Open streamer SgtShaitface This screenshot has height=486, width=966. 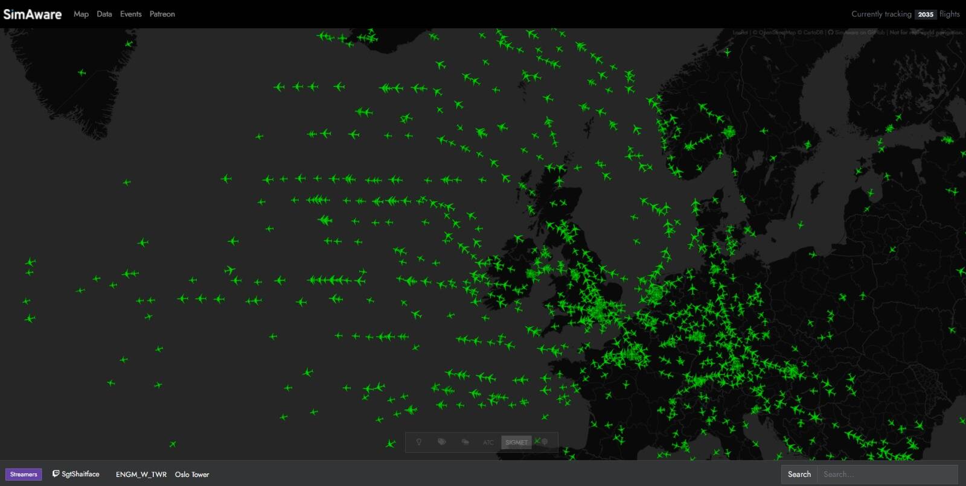coord(80,474)
